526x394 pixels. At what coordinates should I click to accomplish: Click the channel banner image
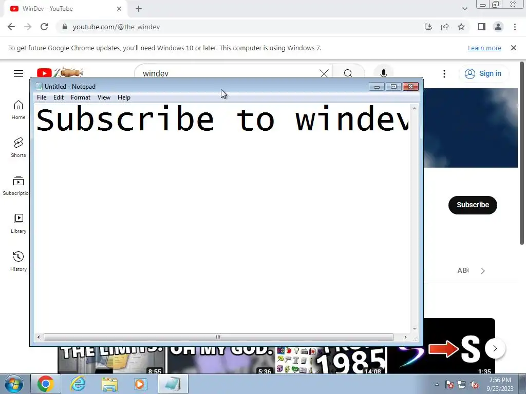(471, 128)
